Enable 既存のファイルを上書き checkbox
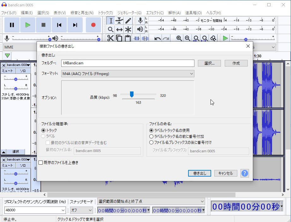This screenshot has width=291, height=222. tap(41, 163)
